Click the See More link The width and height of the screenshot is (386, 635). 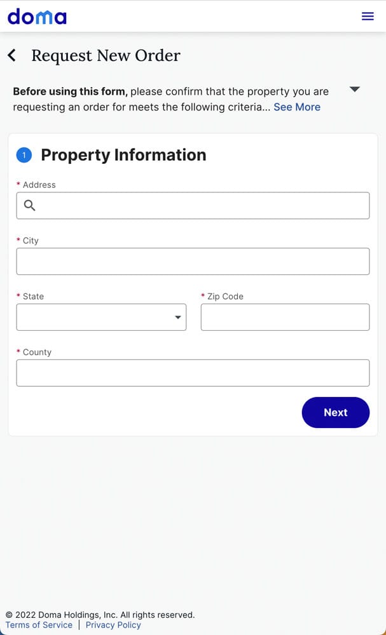(297, 107)
